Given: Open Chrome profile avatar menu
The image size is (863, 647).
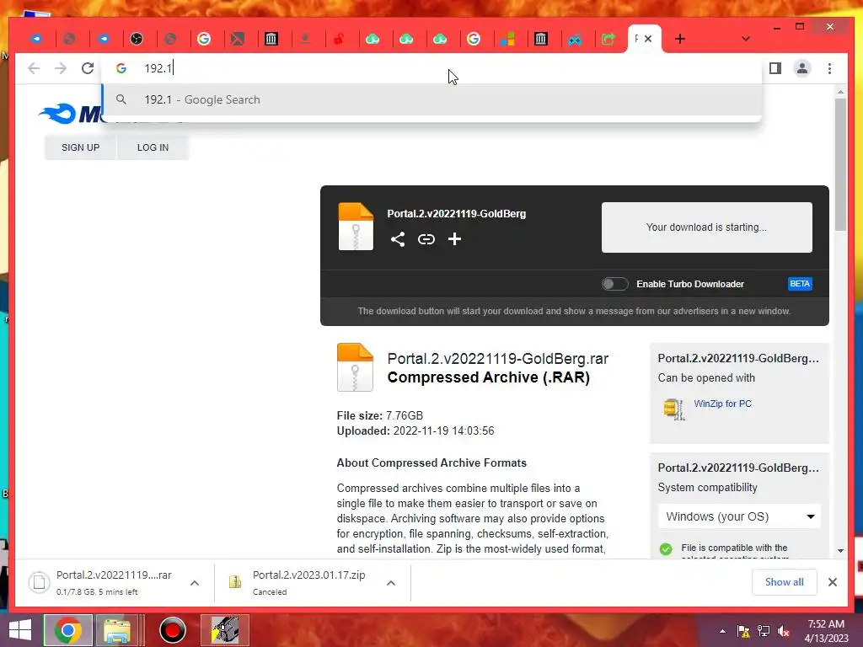Looking at the screenshot, I should [802, 68].
